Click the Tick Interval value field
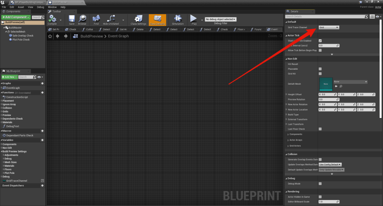This screenshot has width=383, height=206. click(x=329, y=45)
